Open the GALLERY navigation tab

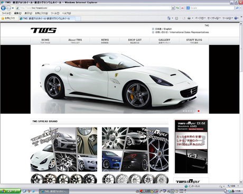(x=164, y=41)
